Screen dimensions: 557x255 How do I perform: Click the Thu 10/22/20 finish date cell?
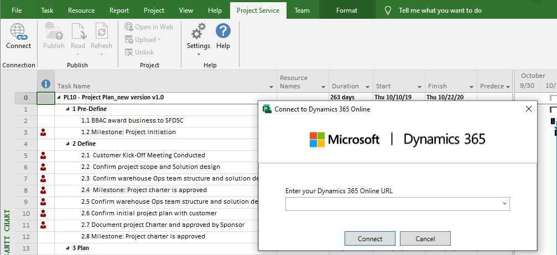pos(451,97)
